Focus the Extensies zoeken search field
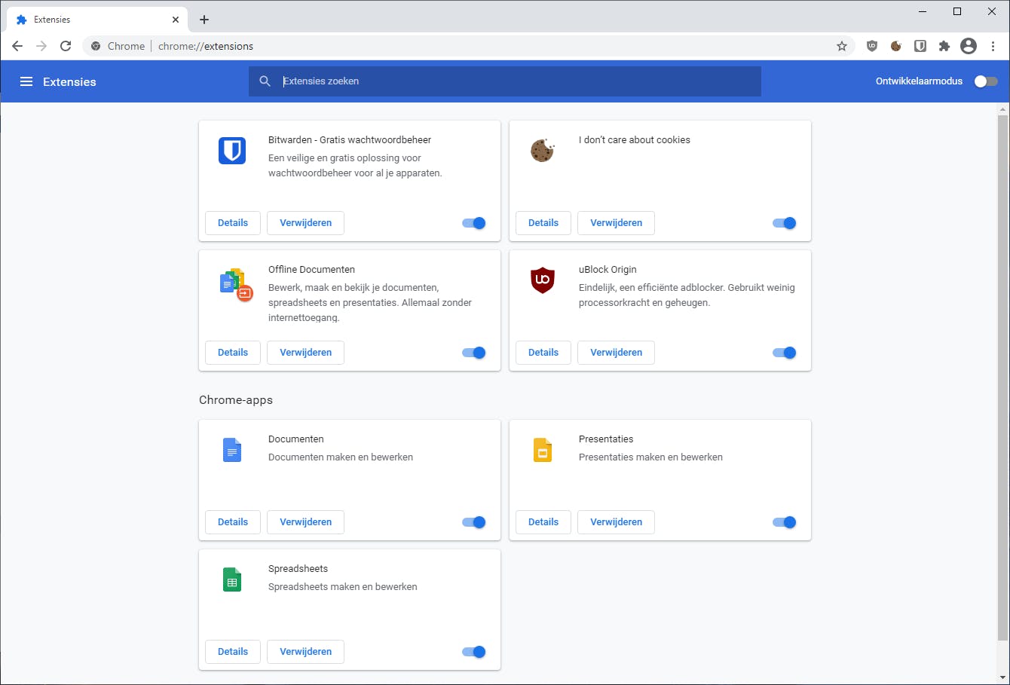 click(x=505, y=81)
